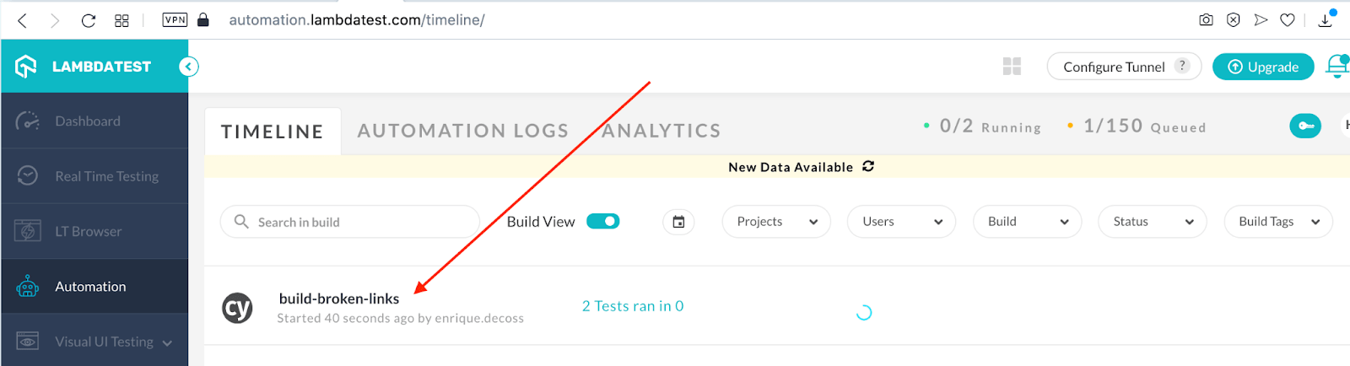The height and width of the screenshot is (366, 1350).
Task: Click the Visual UI Testing eye icon
Action: [28, 341]
